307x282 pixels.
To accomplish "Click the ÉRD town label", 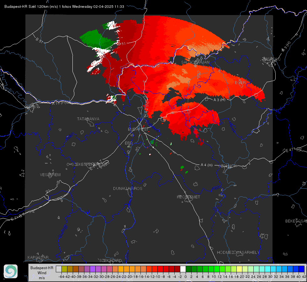I will click(x=129, y=143).
